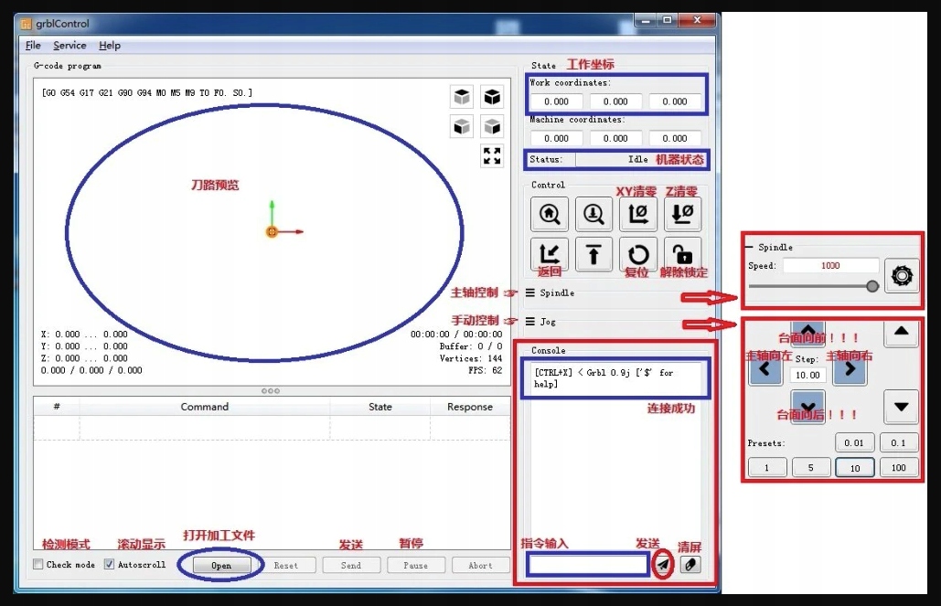Enable the Check mode checkbox

[x=38, y=564]
